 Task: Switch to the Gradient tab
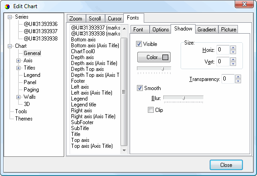pos(207,30)
